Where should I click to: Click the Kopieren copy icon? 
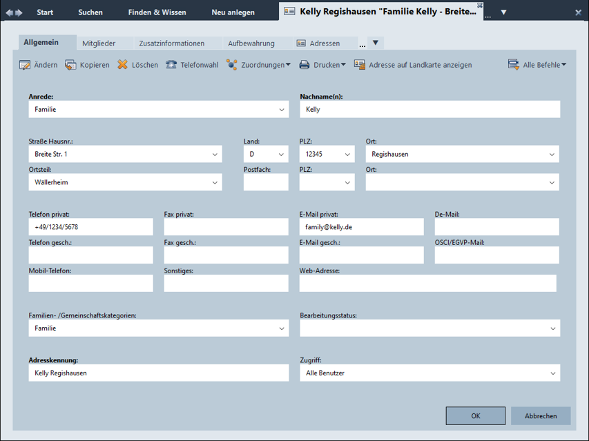point(70,65)
